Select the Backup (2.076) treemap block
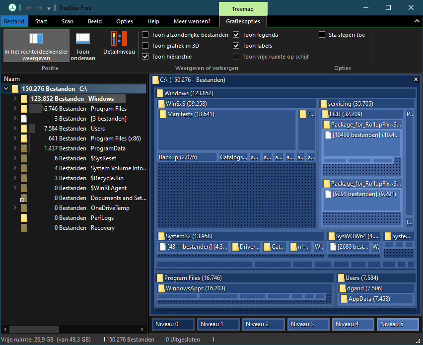The width and height of the screenshot is (423, 345). point(187,157)
